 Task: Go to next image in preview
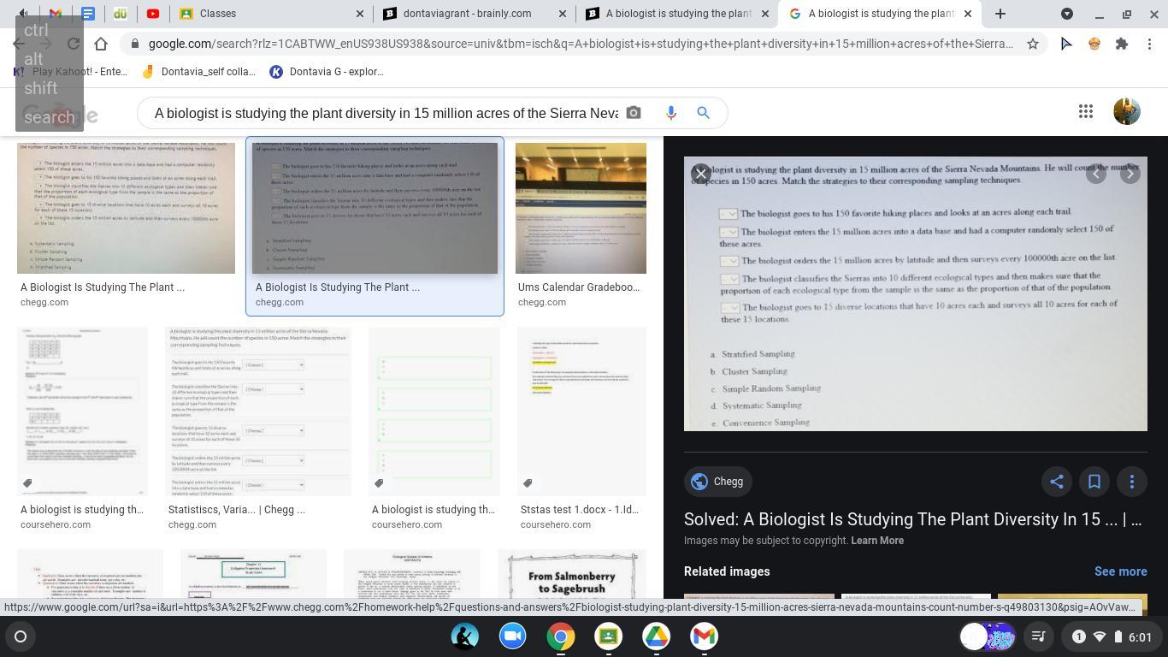[x=1130, y=174]
